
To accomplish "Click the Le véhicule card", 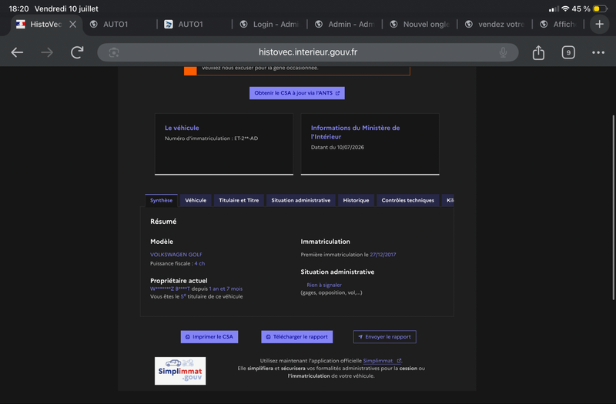I will point(224,144).
